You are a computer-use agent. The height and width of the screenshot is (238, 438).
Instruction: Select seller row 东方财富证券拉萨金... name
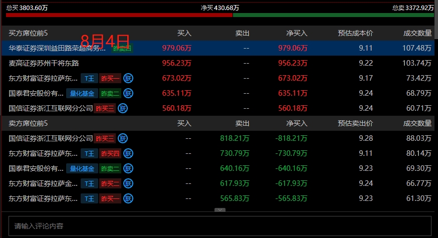tap(43, 183)
